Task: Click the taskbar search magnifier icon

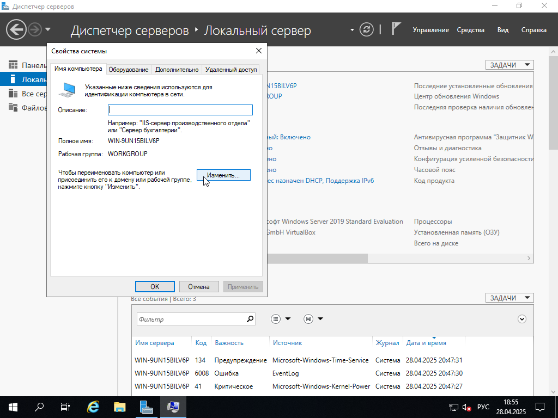Action: point(39,407)
